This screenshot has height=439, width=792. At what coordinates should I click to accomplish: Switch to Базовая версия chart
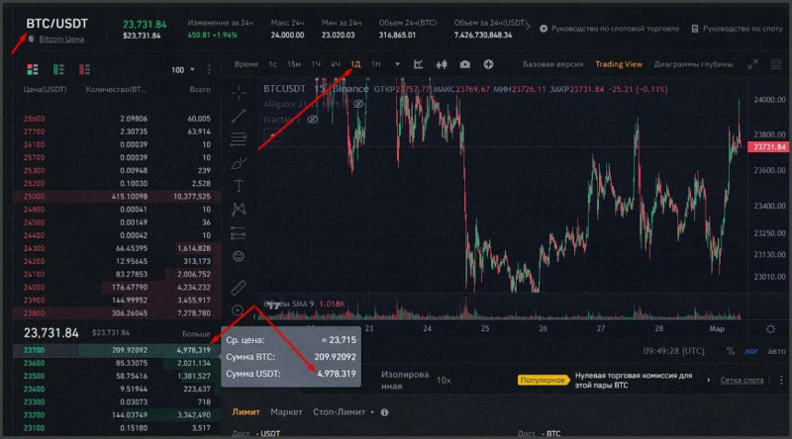[x=553, y=64]
